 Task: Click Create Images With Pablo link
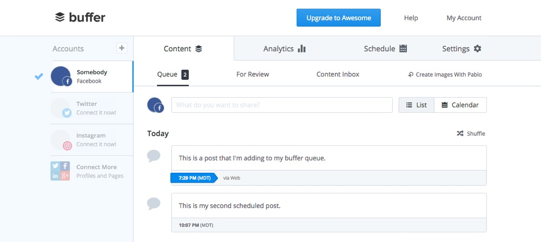(445, 75)
